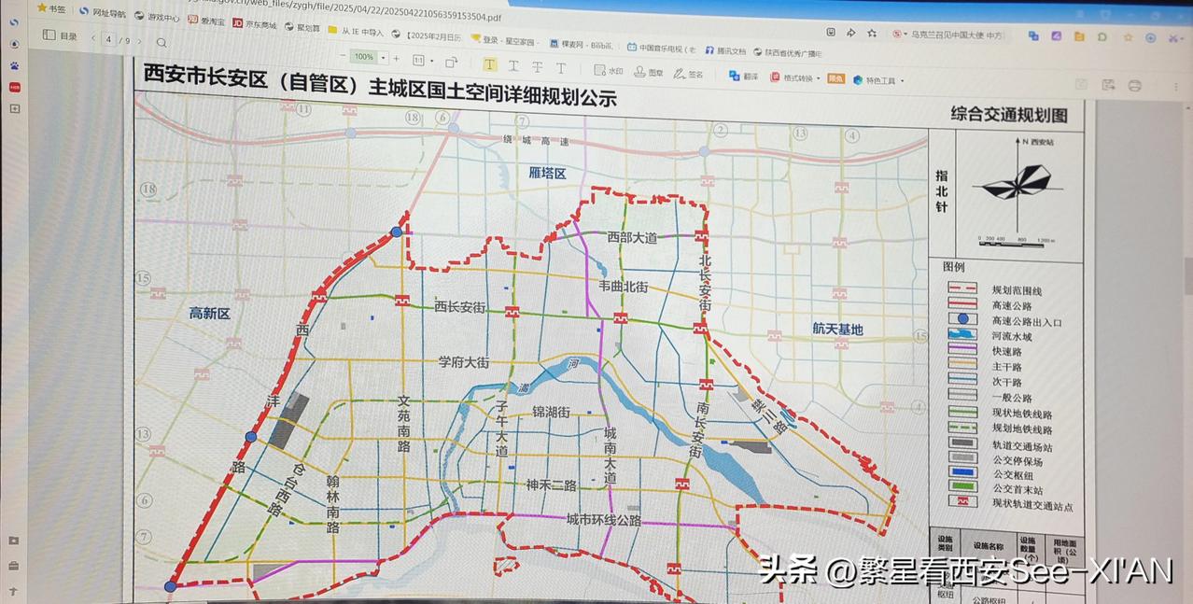Open the 目录 outline panel

60,36
